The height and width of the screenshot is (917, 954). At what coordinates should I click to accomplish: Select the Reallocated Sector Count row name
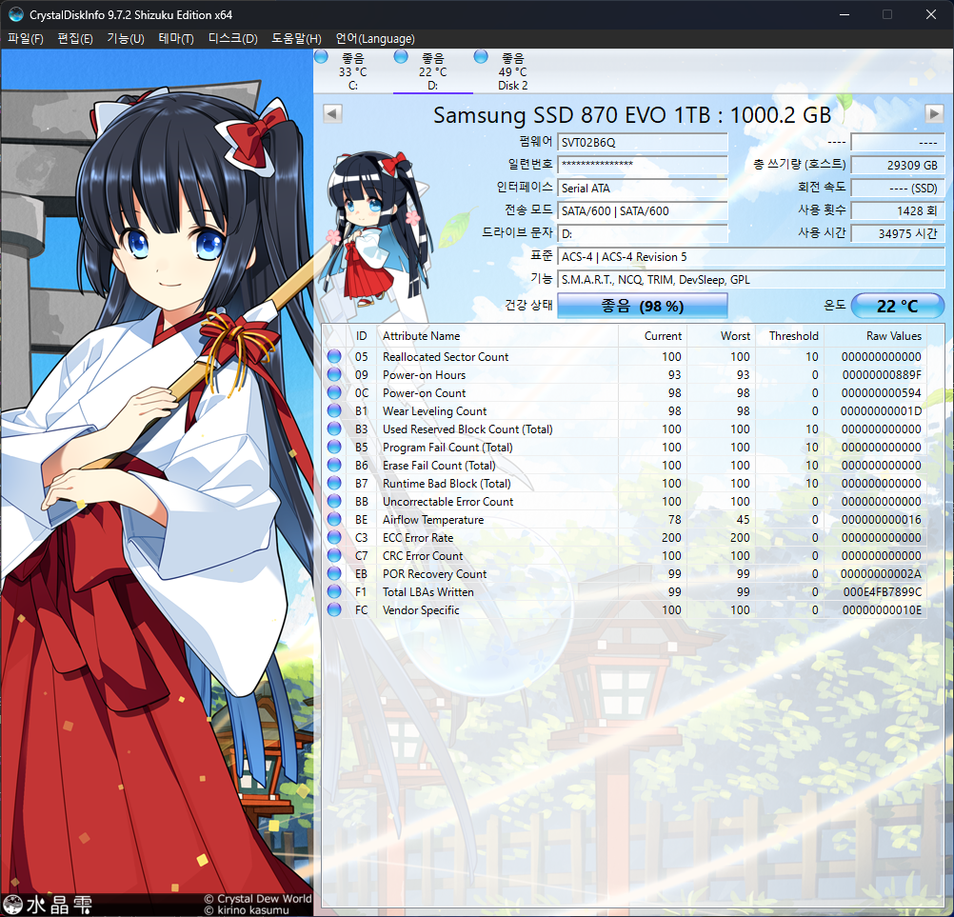tap(446, 356)
